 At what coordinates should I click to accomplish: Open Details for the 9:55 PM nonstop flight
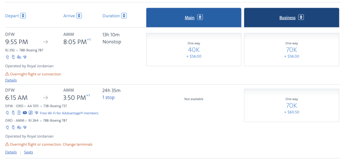point(11,80)
